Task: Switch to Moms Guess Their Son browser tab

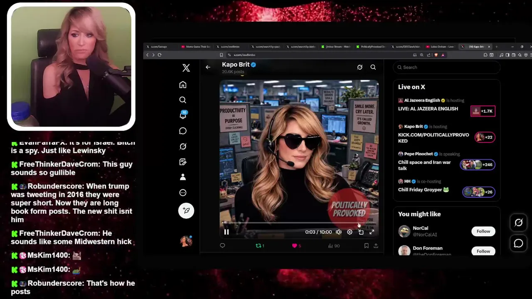Action: click(196, 47)
